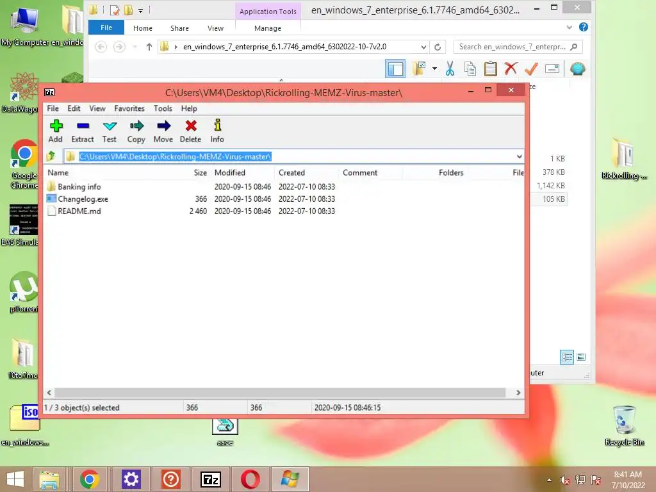The height and width of the screenshot is (492, 656).
Task: Go up one folder level in 7-Zip
Action: [51, 156]
